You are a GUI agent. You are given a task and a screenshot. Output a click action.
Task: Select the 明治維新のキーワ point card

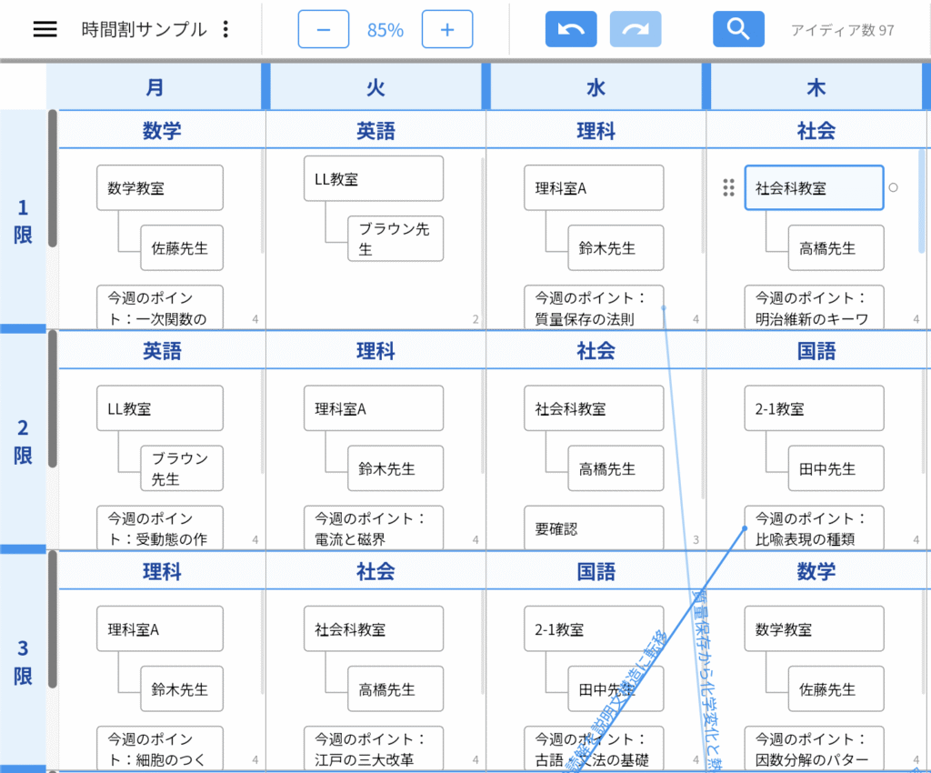(814, 307)
